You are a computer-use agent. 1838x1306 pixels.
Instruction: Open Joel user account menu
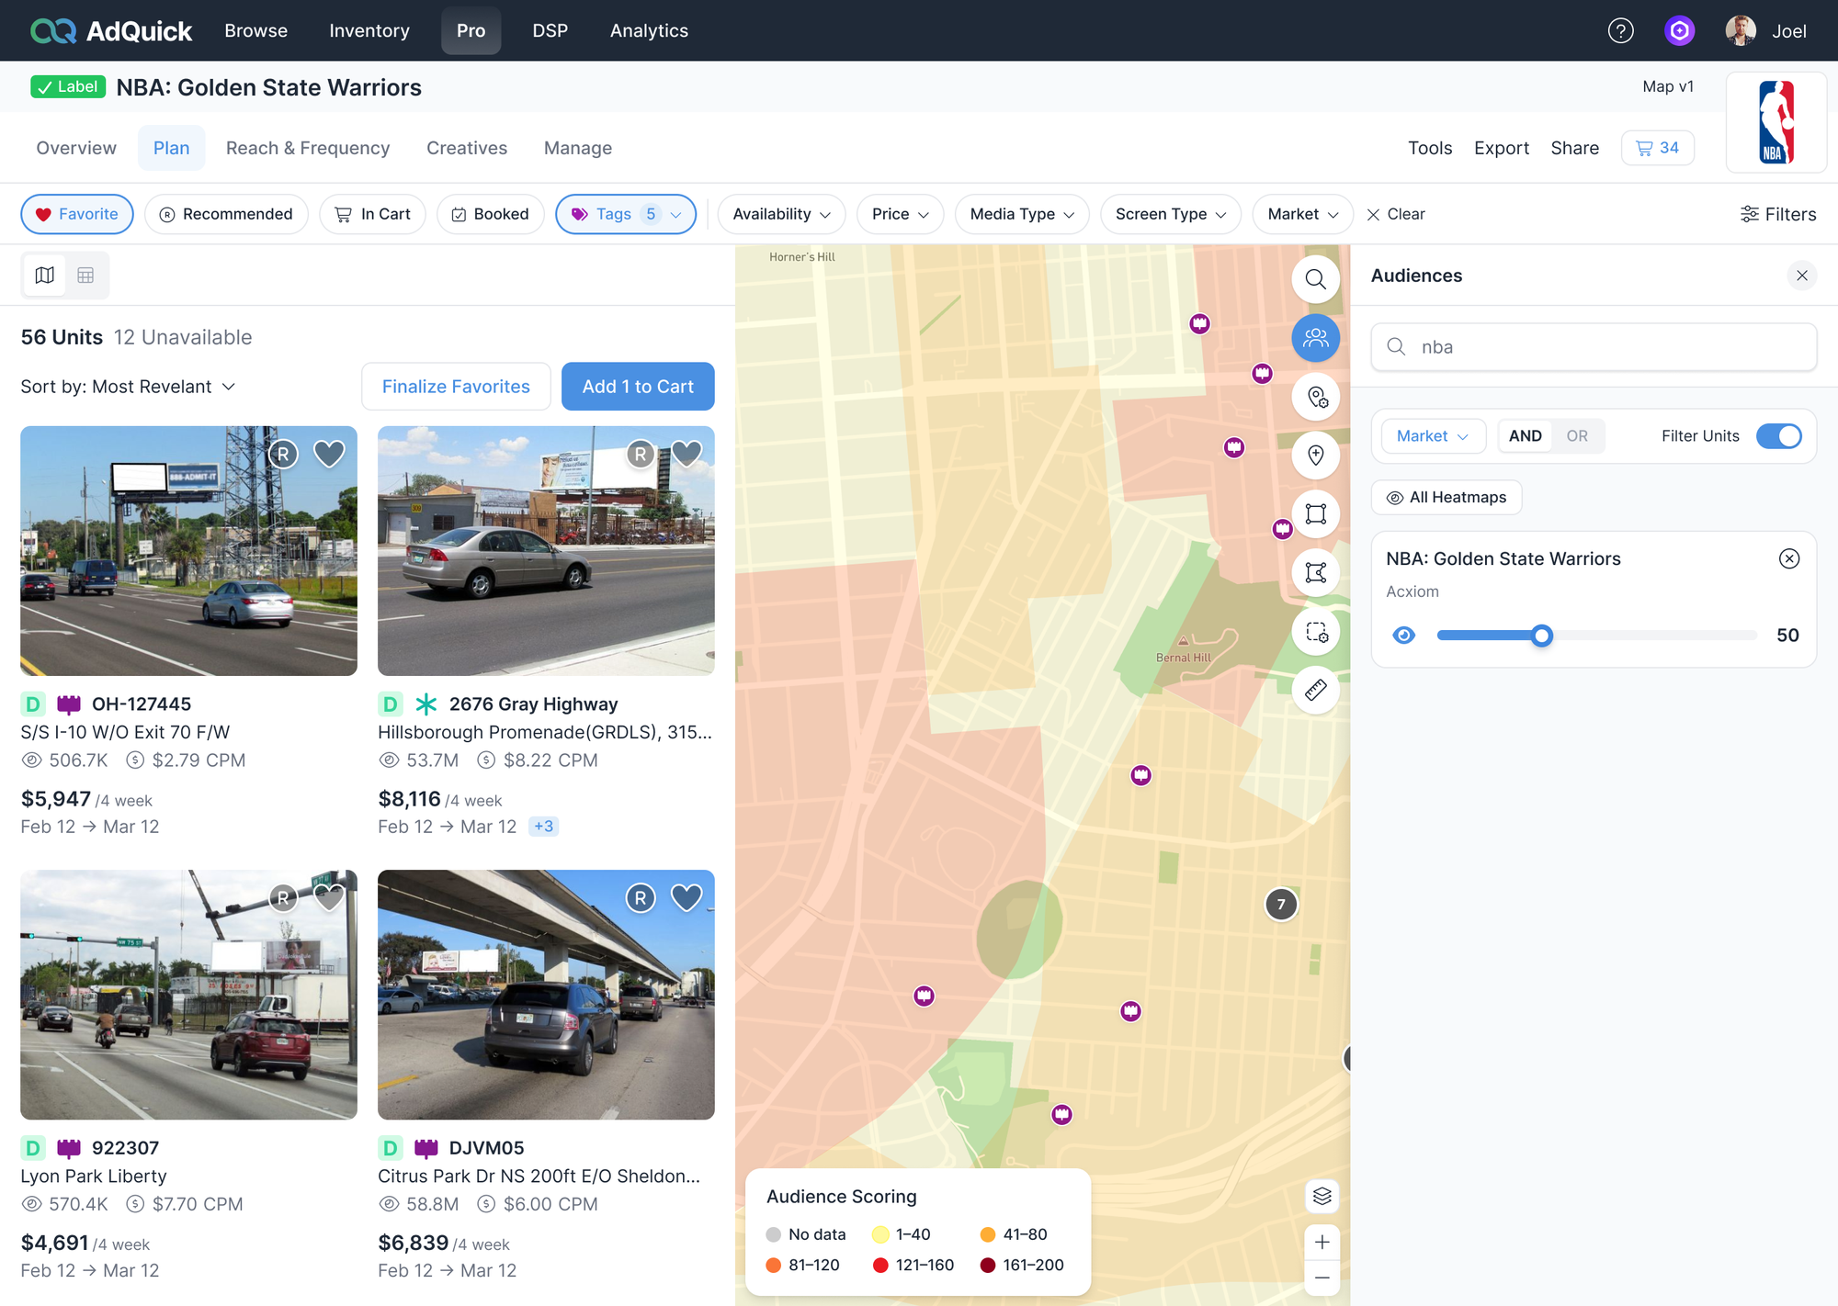click(x=1766, y=31)
